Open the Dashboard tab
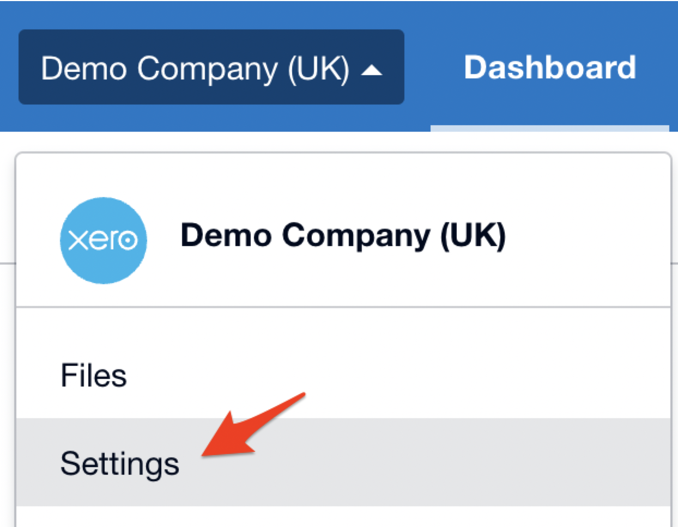This screenshot has width=678, height=527. pos(549,68)
